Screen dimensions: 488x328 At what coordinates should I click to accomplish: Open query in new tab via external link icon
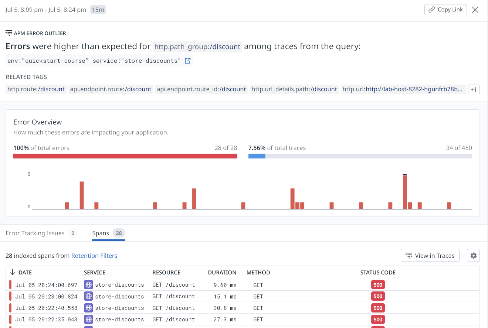(x=187, y=61)
